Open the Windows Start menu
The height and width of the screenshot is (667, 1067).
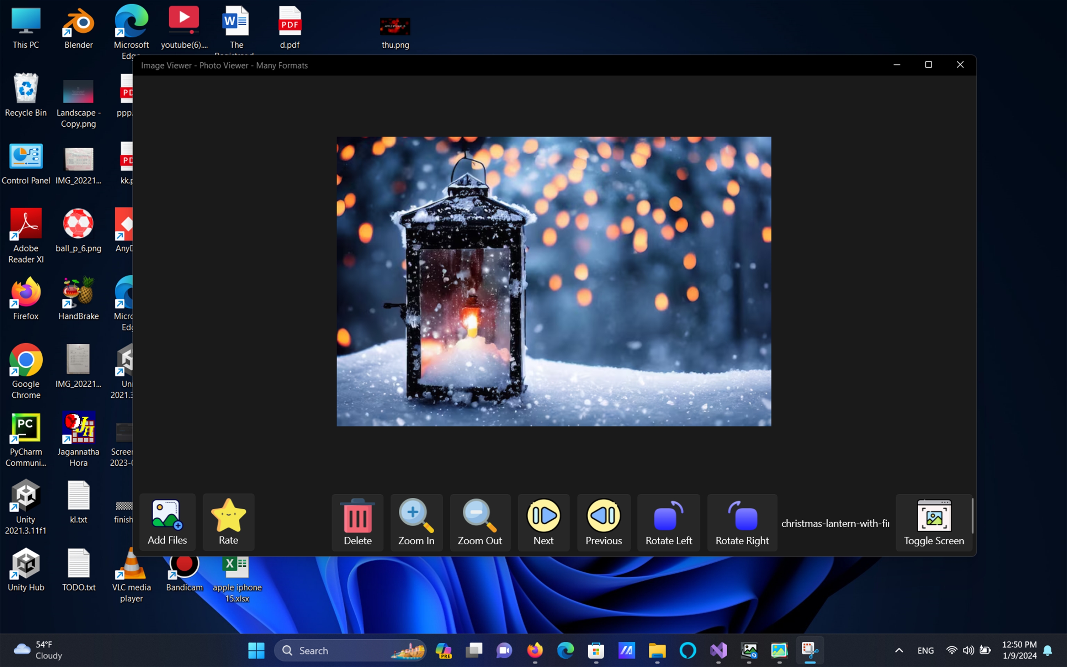pos(256,650)
